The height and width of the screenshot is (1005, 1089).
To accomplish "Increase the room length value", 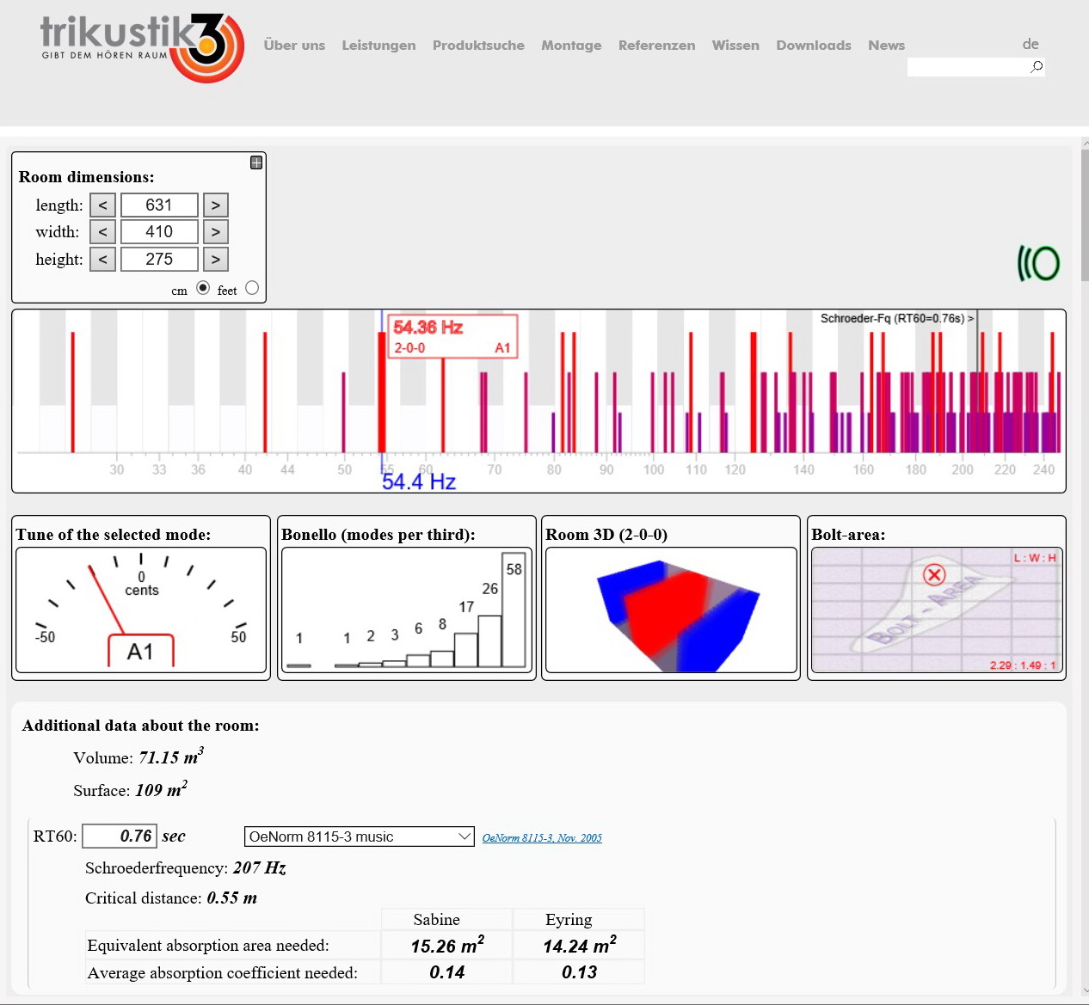I will tap(216, 205).
